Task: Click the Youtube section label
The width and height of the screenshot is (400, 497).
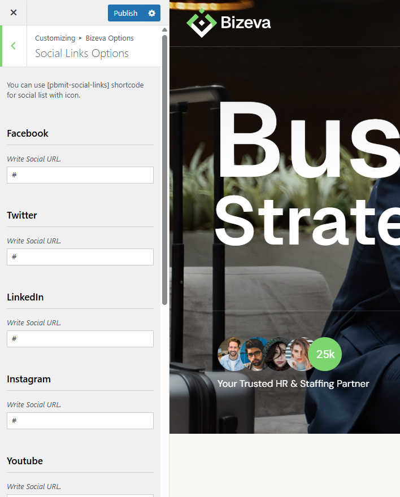Action: coord(25,461)
